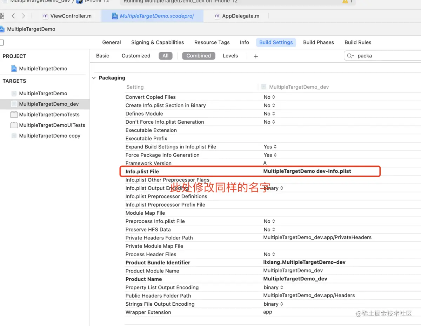
Task: Switch to the Resource Tags tab
Action: [212, 42]
